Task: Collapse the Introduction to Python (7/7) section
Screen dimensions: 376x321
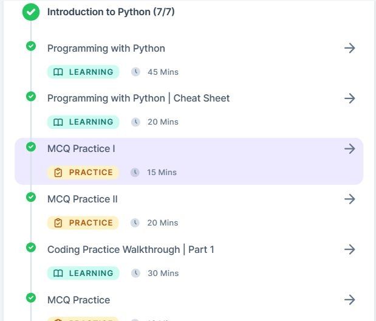Action: 111,12
